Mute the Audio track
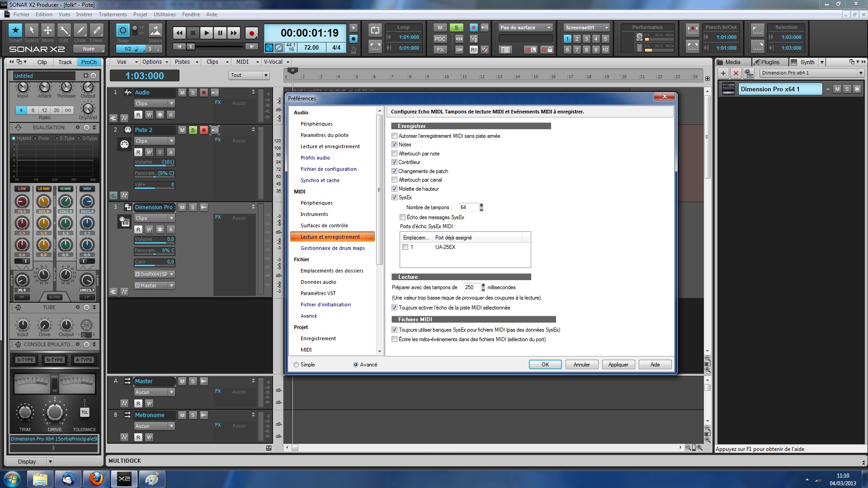Viewport: 868px width, 488px height. (x=182, y=93)
